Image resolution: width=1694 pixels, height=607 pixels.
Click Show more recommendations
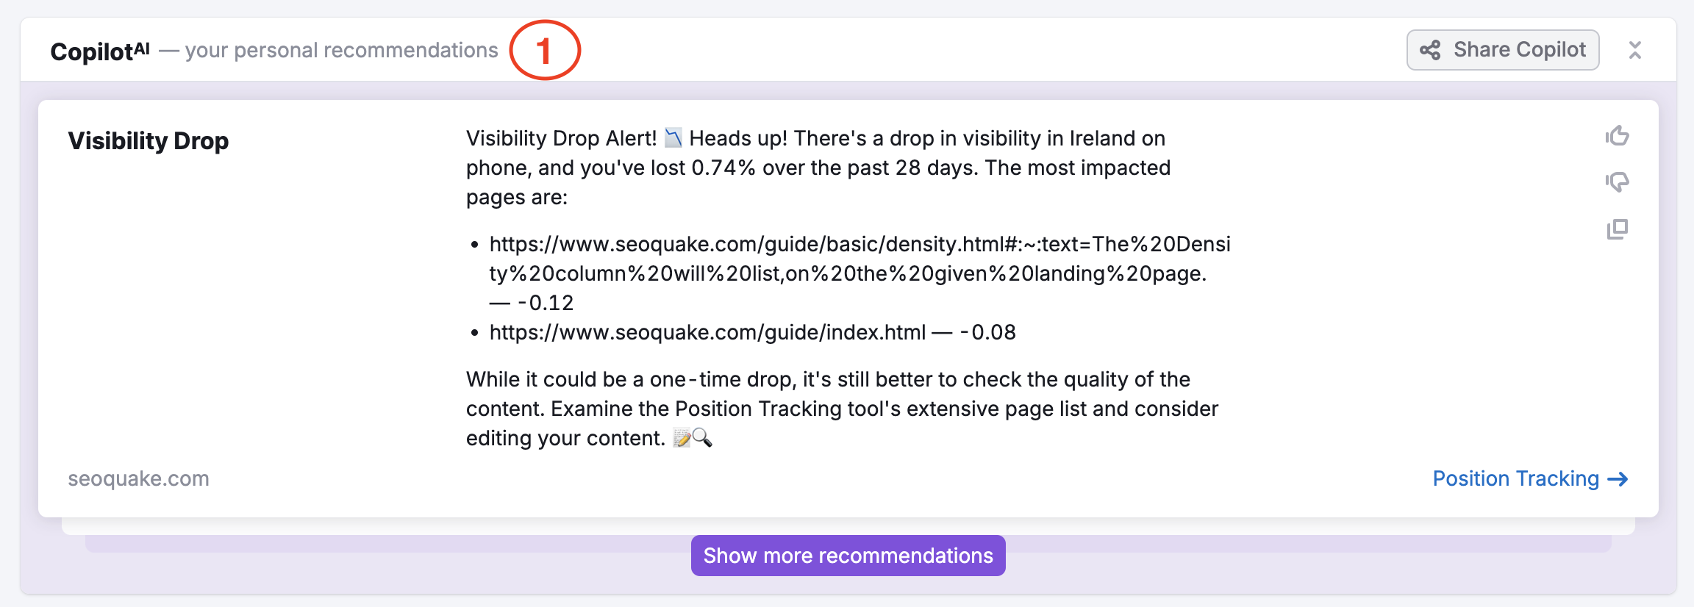pyautogui.click(x=847, y=556)
